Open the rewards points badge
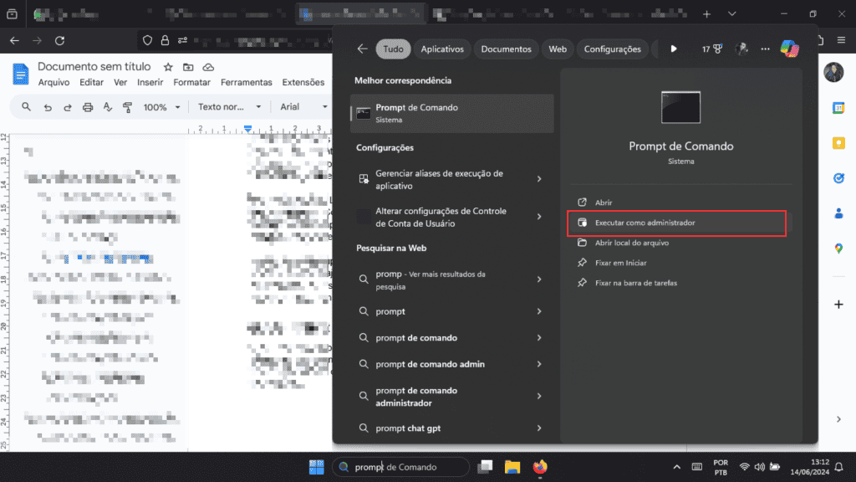The image size is (856, 482). [x=712, y=49]
